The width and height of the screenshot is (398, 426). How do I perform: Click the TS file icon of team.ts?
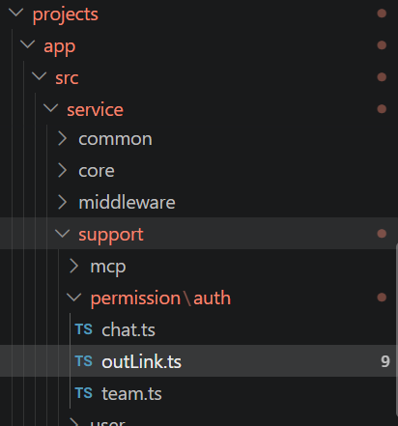pos(84,393)
